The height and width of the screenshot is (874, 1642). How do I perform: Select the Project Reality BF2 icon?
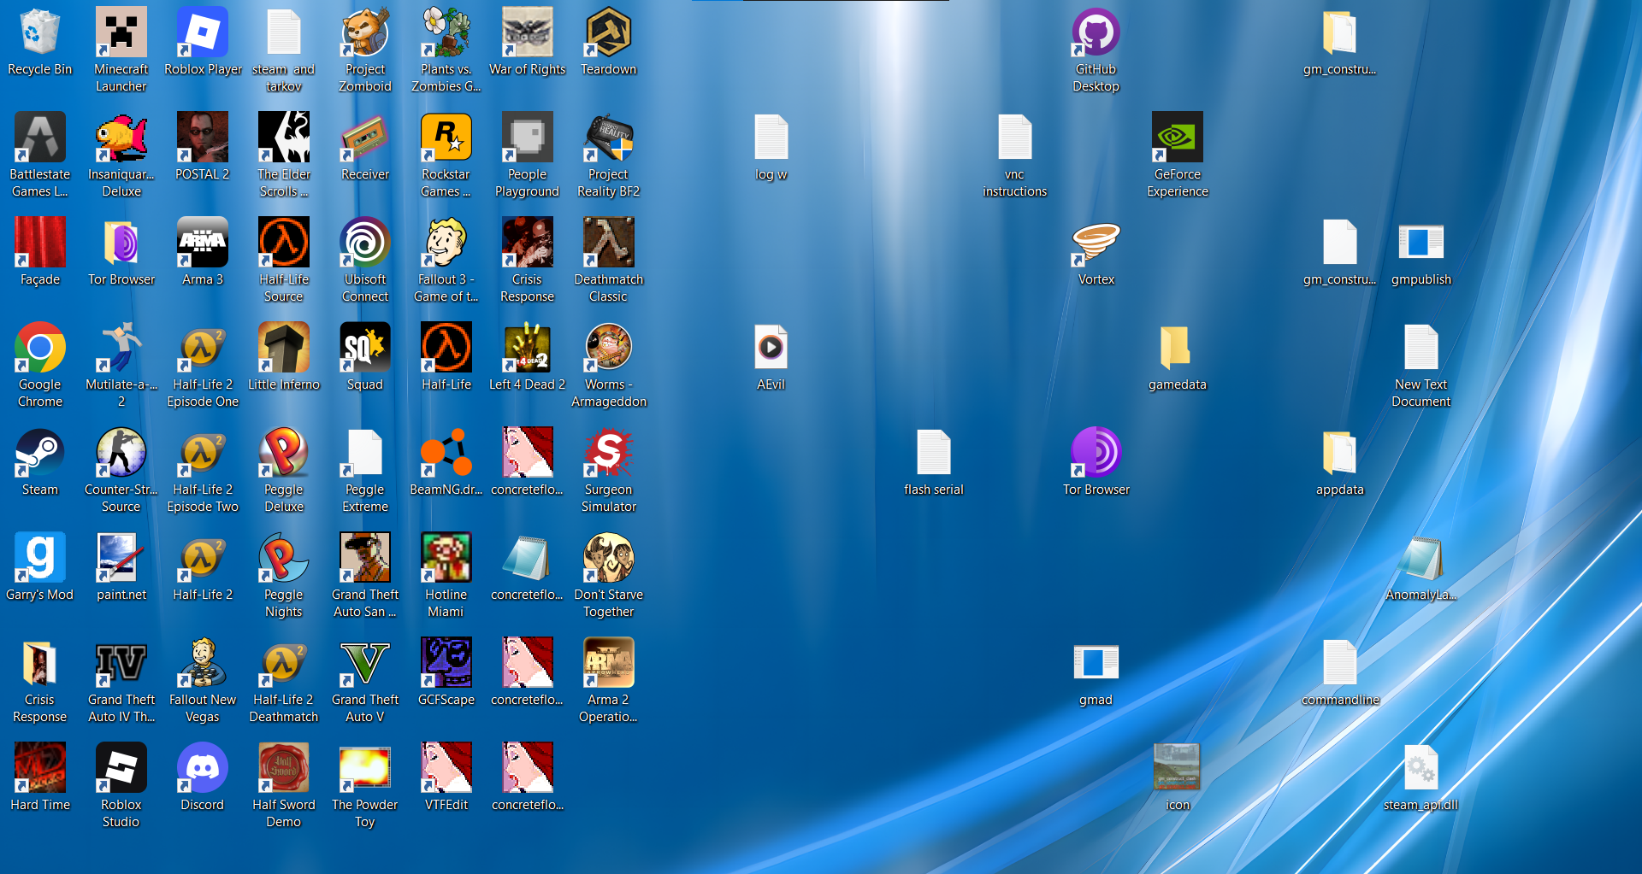pyautogui.click(x=609, y=137)
